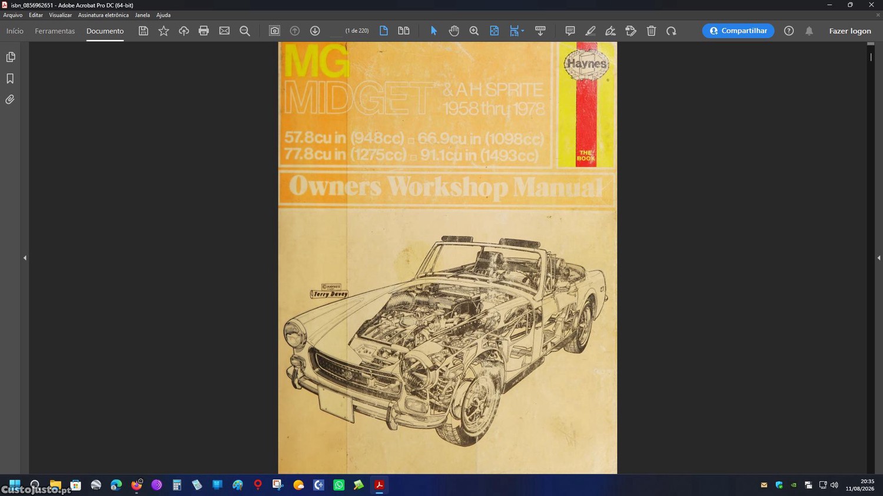The width and height of the screenshot is (883, 496).
Task: Activate the selection arrow tool
Action: [x=434, y=31]
